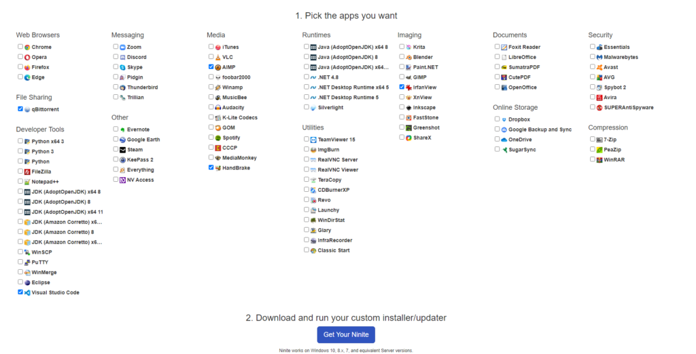Click the Dropbox icon in Online Storage
Image resolution: width=696 pixels, height=354 pixels.
pyautogui.click(x=504, y=119)
